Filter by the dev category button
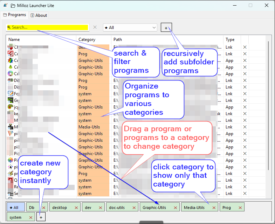 tap(88, 208)
